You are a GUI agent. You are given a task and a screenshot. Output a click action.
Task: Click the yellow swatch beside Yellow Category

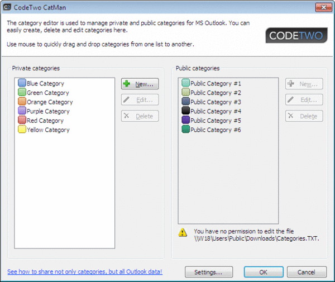point(22,130)
